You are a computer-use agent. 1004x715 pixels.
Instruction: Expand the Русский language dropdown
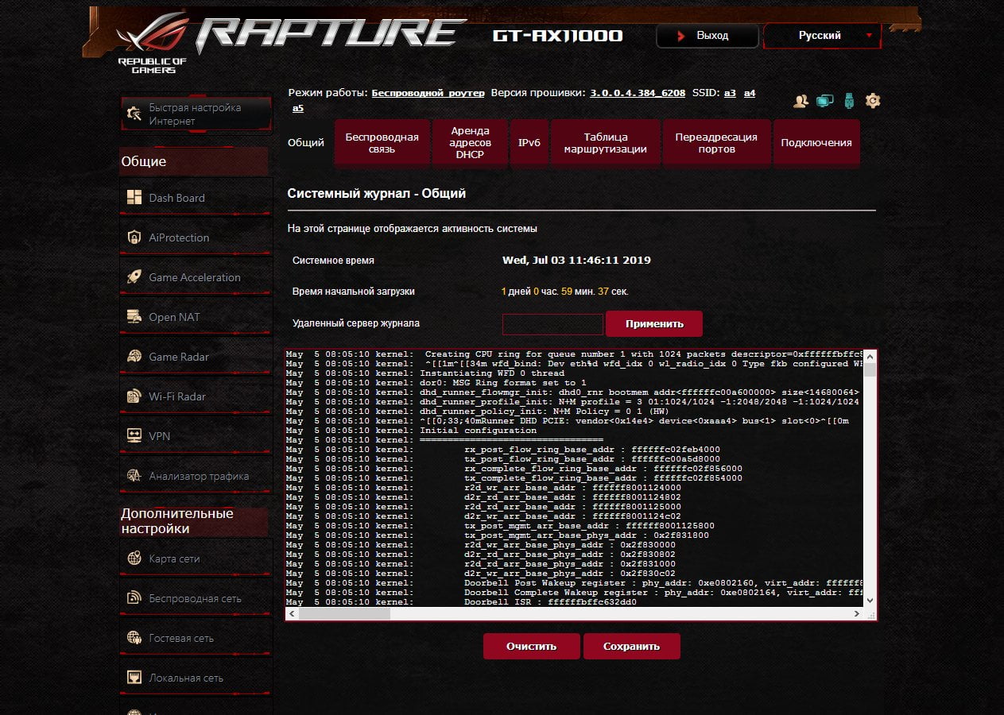(822, 36)
